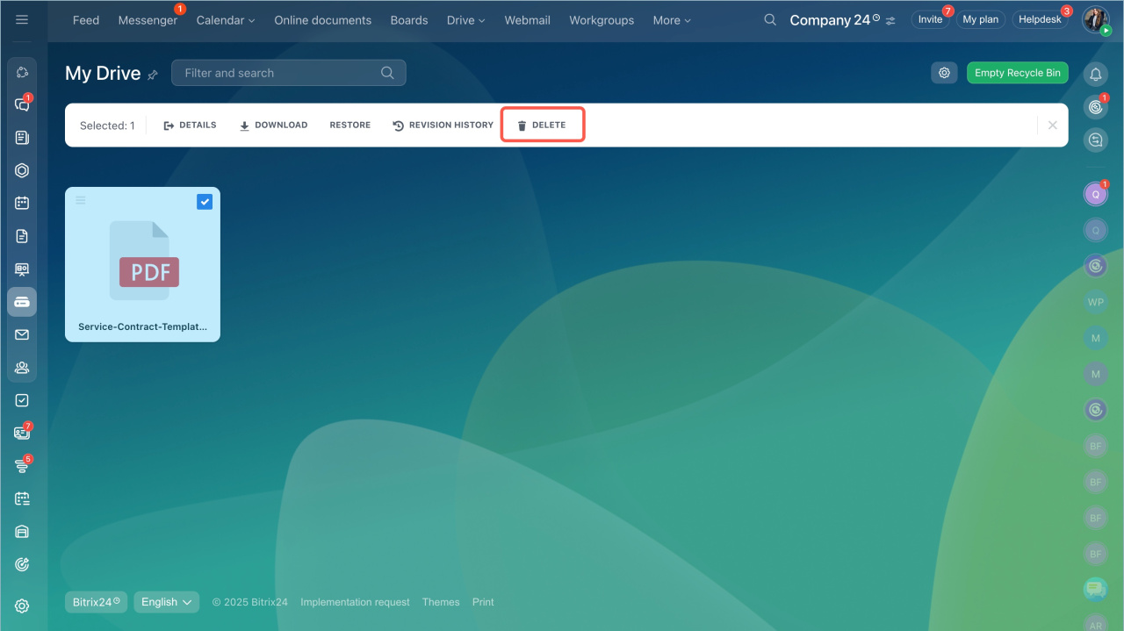Screen dimensions: 1124x631
Task: Open hamburger menu in top left
Action: point(22,19)
